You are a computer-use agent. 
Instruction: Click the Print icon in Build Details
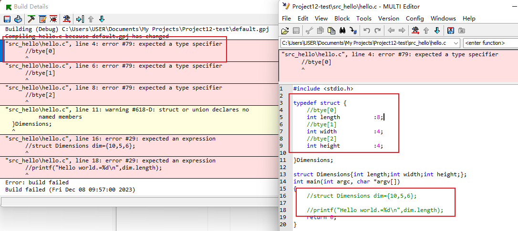pyautogui.click(x=18, y=19)
